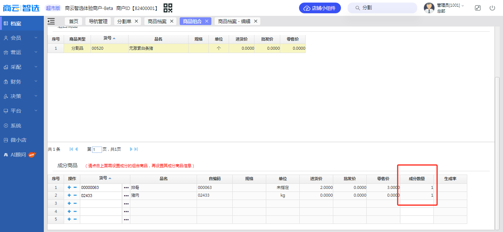The image size is (503, 232).
Task: Click the 店铺小组件 cloud button
Action: click(x=320, y=8)
